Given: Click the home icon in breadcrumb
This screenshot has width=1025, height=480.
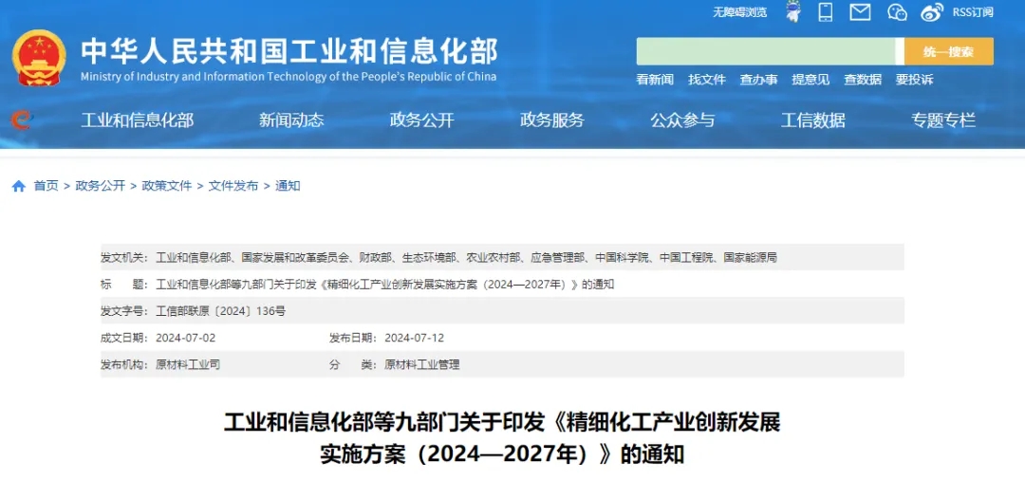Looking at the screenshot, I should (x=19, y=186).
